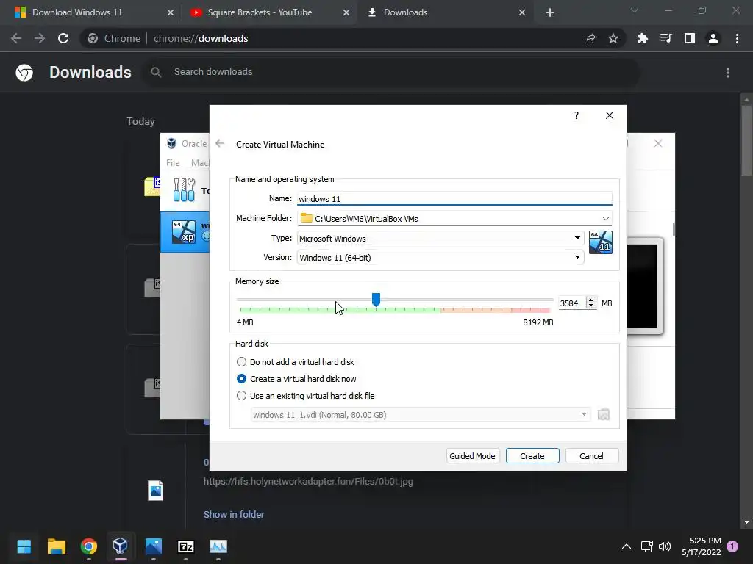Click the memory value field showing 3584
The height and width of the screenshot is (564, 753).
pos(572,303)
